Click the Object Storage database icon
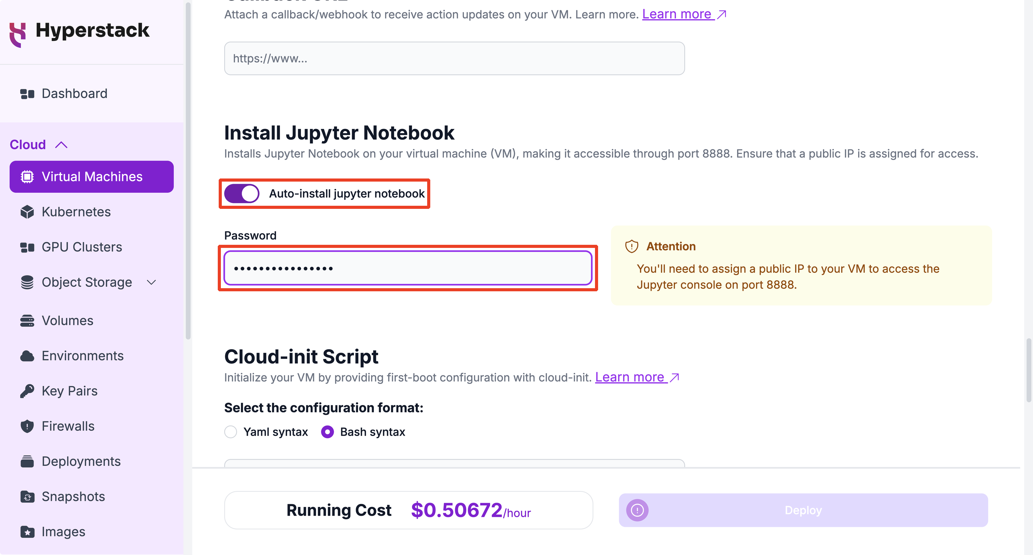Viewport: 1033px width, 555px height. click(x=27, y=283)
